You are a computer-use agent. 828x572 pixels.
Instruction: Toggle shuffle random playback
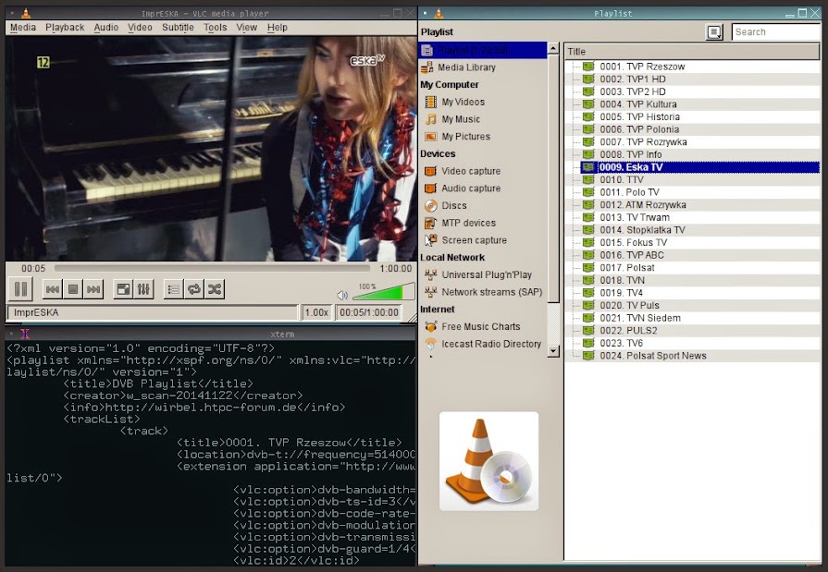[x=215, y=289]
